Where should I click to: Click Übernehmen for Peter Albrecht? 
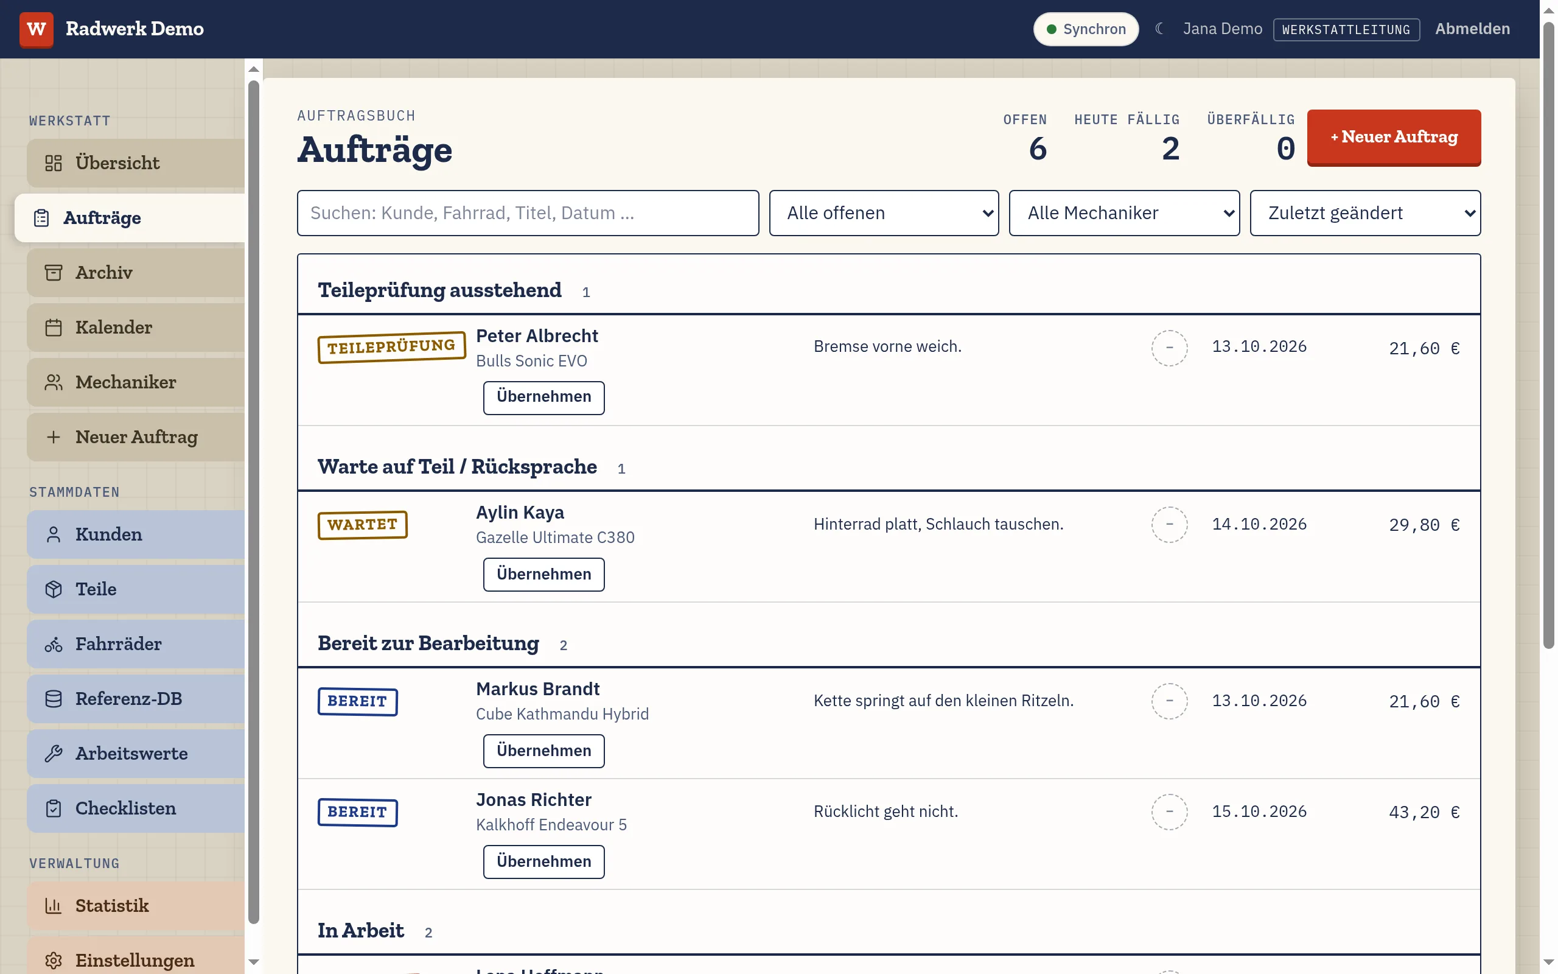point(543,397)
